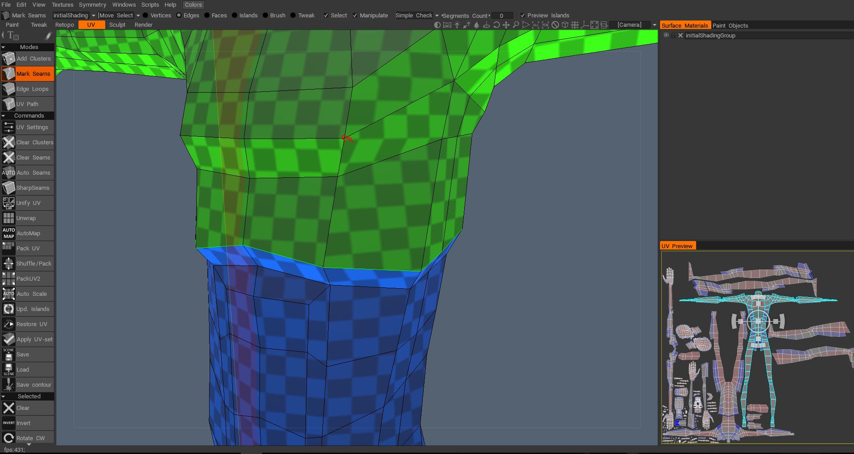Image resolution: width=854 pixels, height=454 pixels.
Task: Click the Restore UV icon
Action: tap(8, 324)
